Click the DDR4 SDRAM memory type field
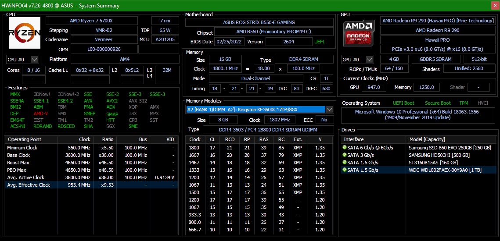Viewport: 500px width, 241px height. [304, 60]
